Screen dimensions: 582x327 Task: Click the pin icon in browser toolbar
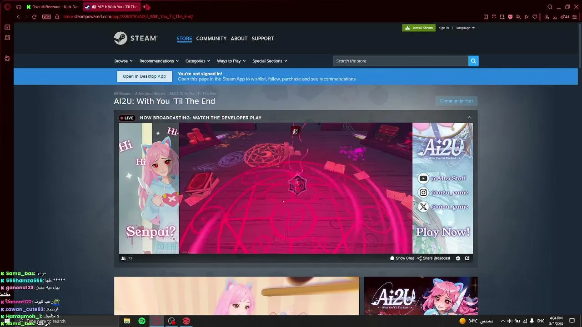pos(494,17)
